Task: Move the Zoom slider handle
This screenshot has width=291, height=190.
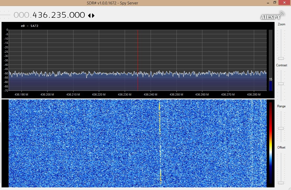Action: click(x=281, y=58)
